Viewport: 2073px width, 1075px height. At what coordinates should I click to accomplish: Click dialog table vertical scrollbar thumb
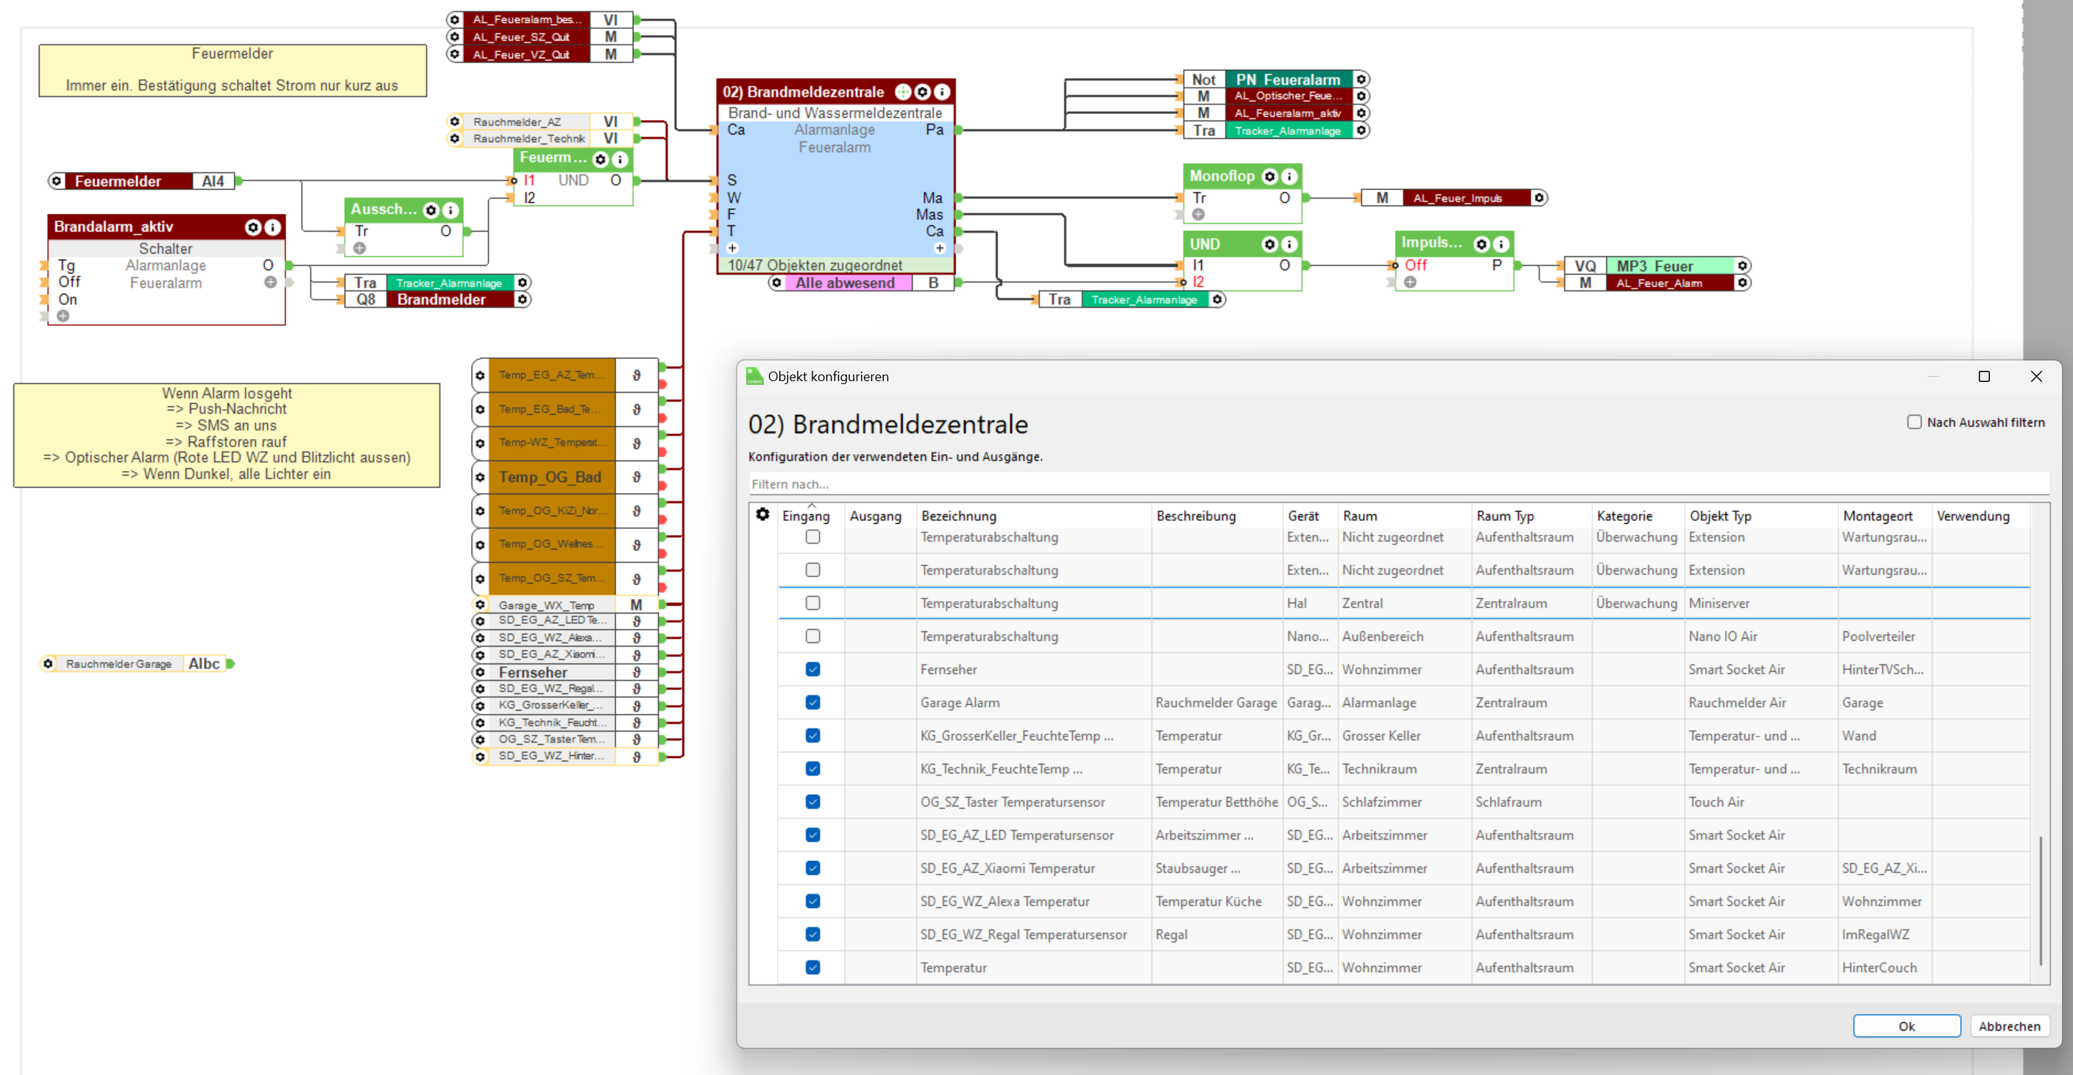pyautogui.click(x=2040, y=901)
